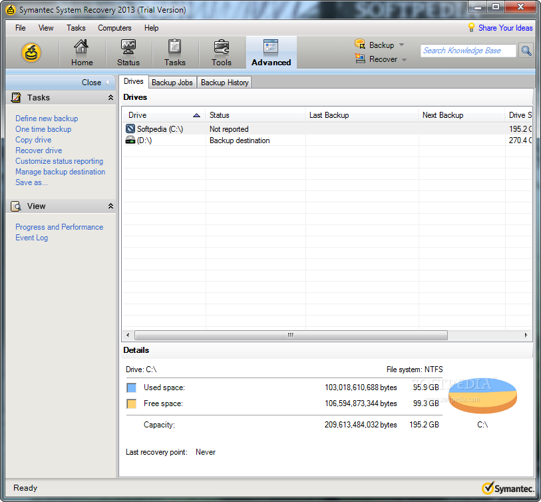
Task: Click the Search Knowledge Base magnifier button
Action: [526, 51]
